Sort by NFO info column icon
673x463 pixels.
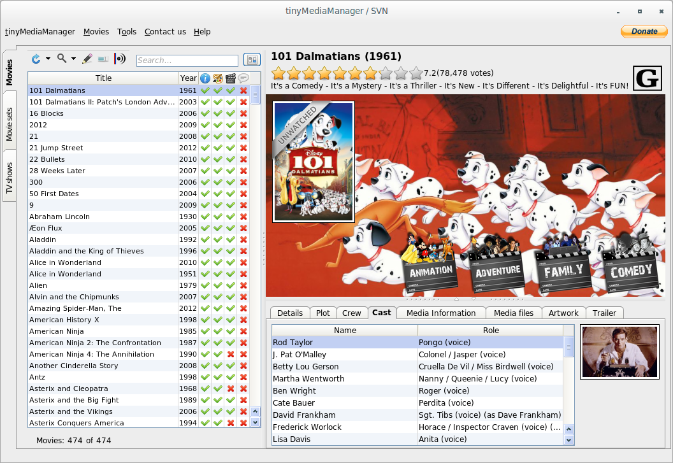[205, 78]
